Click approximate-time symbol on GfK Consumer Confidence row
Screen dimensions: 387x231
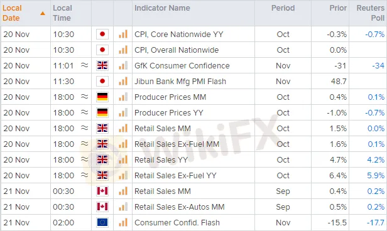(x=84, y=65)
